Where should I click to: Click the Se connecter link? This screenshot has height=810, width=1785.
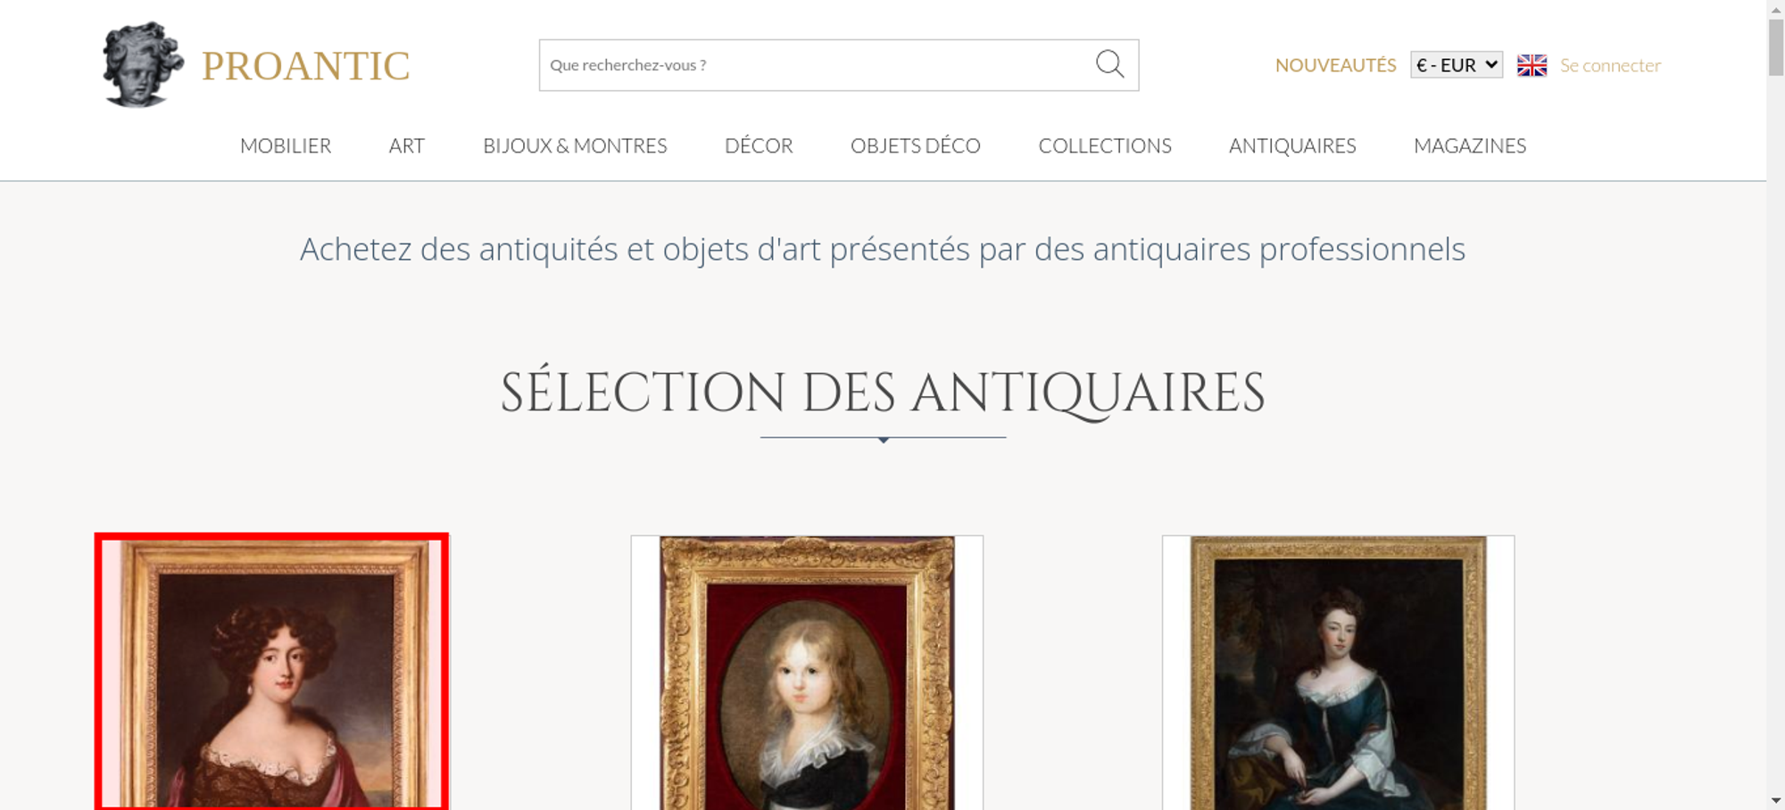[1610, 65]
